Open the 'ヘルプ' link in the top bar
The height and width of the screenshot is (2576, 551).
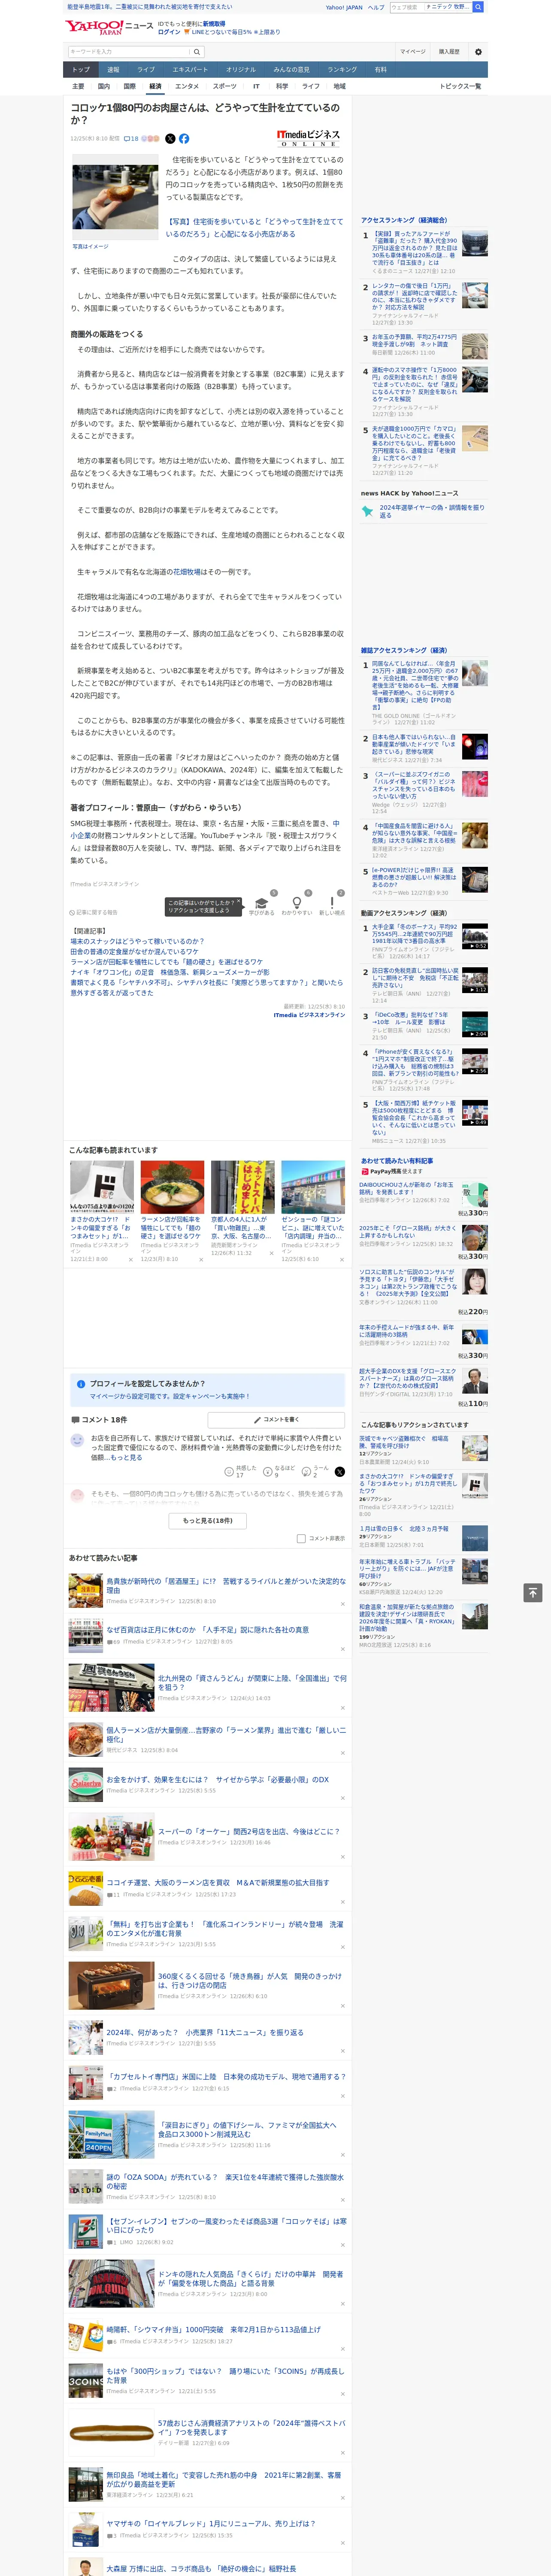[376, 7]
